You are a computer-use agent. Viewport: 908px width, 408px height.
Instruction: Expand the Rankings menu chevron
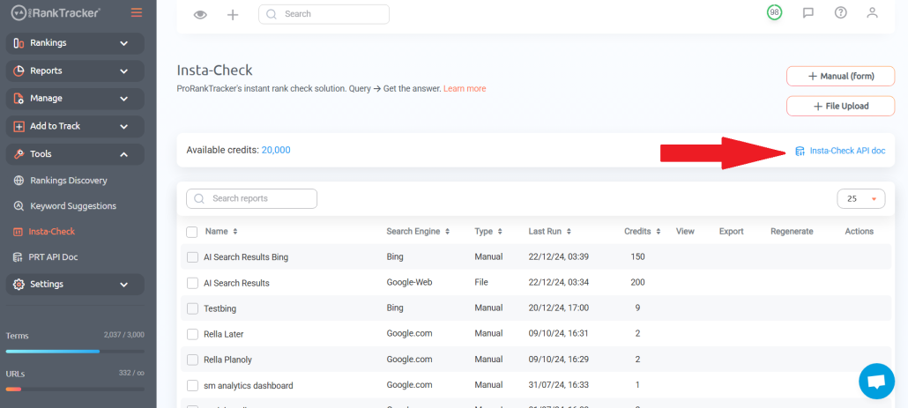pyautogui.click(x=124, y=43)
